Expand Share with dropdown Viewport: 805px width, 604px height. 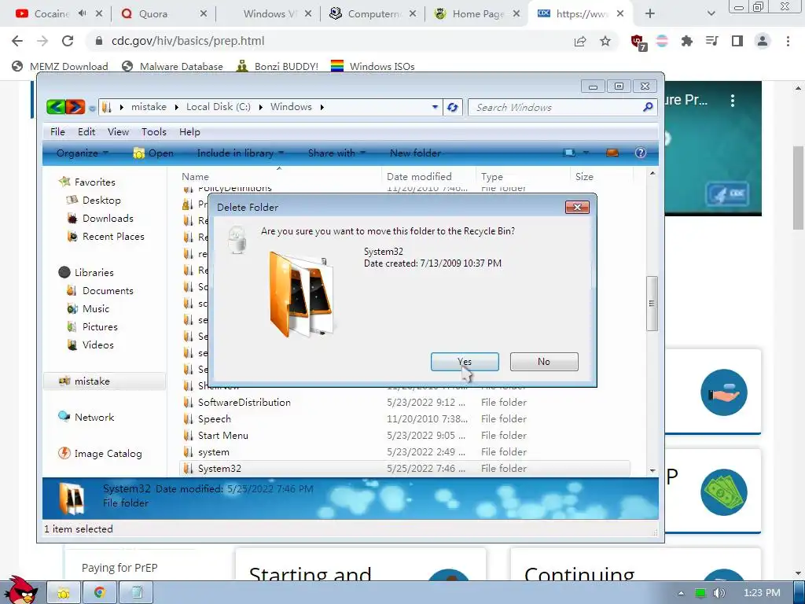pos(336,153)
